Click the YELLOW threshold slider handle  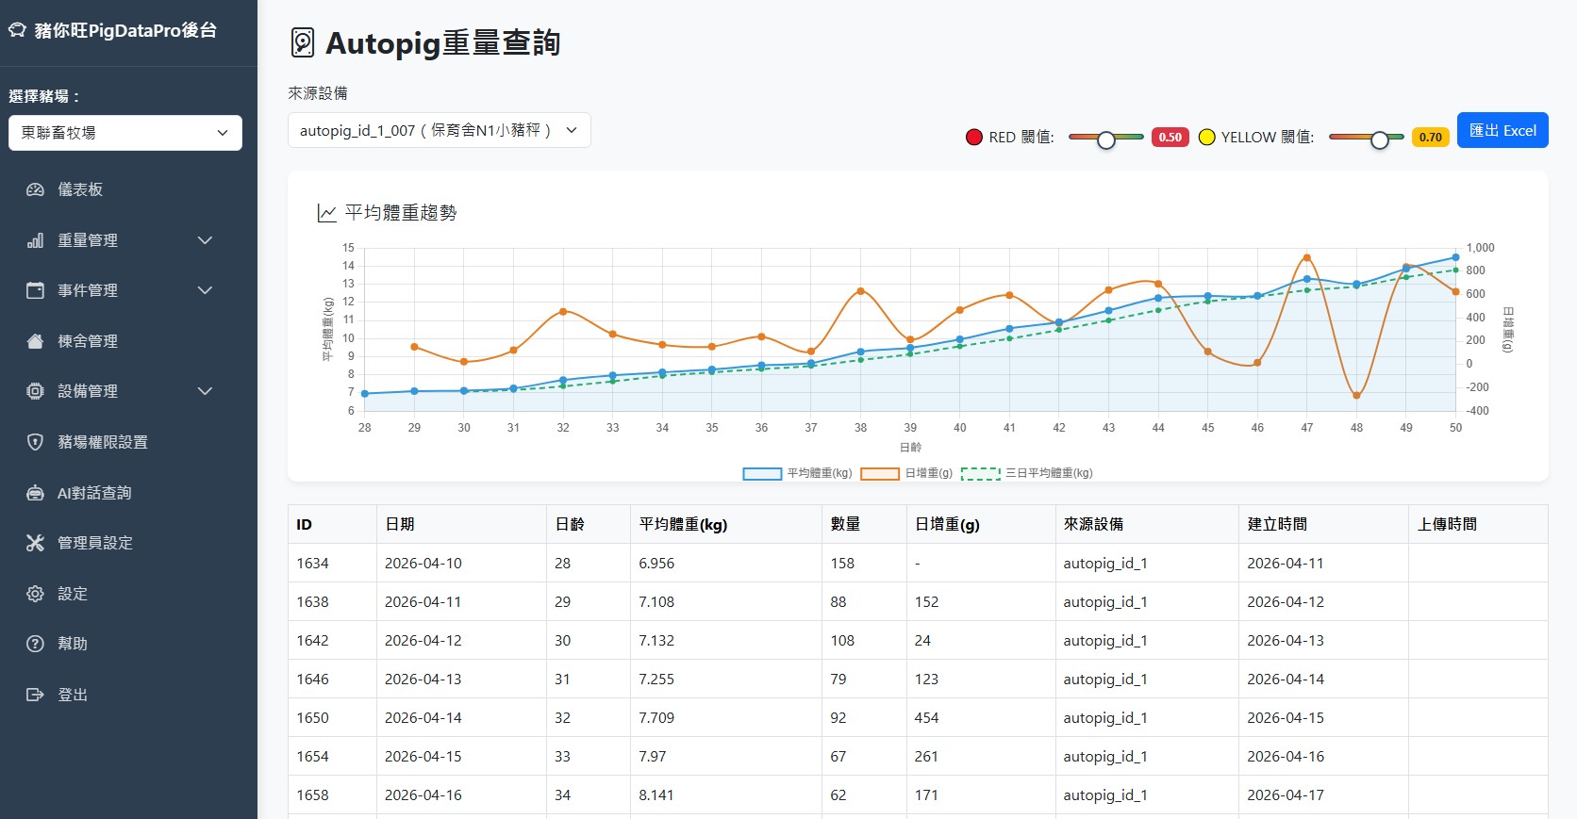coord(1380,140)
